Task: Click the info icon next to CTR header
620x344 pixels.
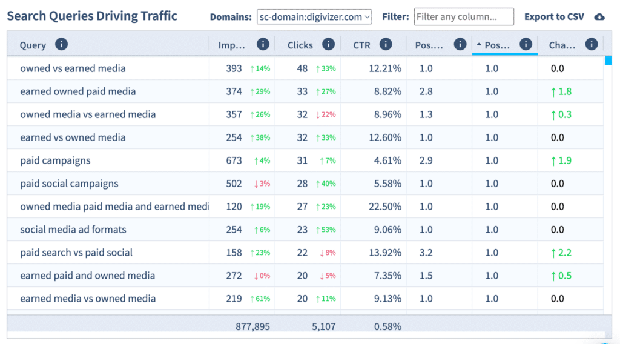Action: click(x=386, y=44)
